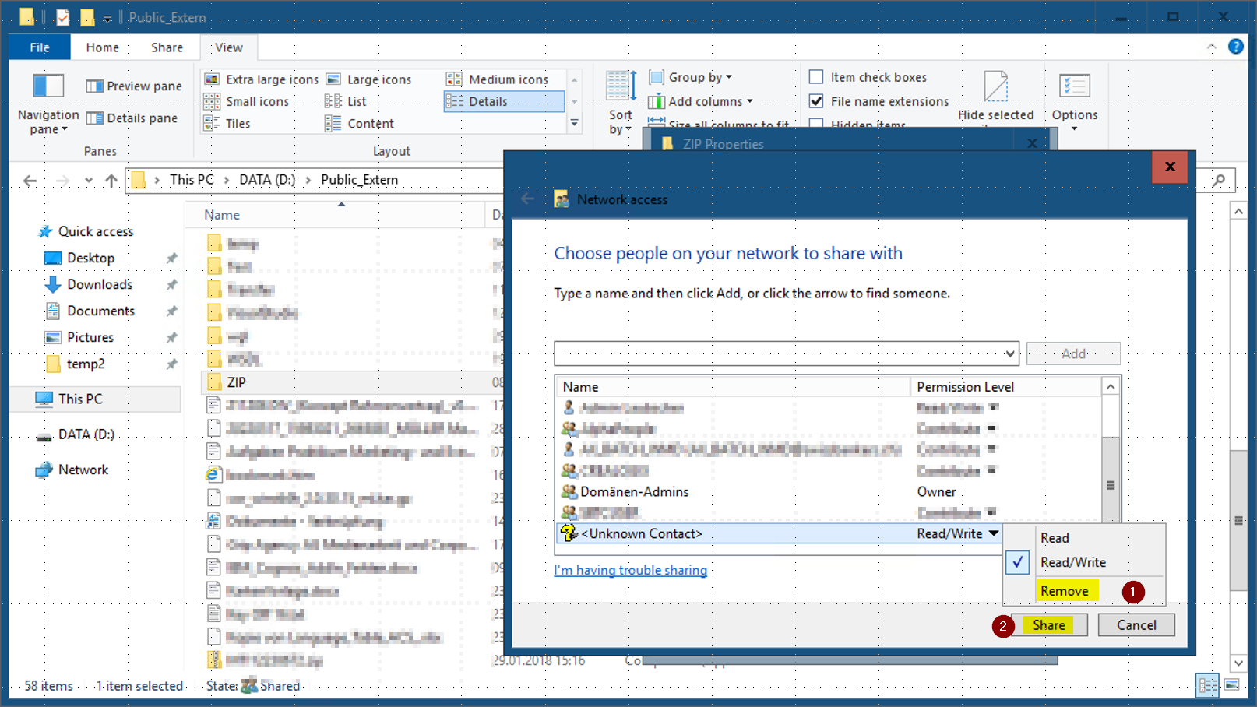
Task: Open the user name combo box arrow
Action: tap(1009, 353)
